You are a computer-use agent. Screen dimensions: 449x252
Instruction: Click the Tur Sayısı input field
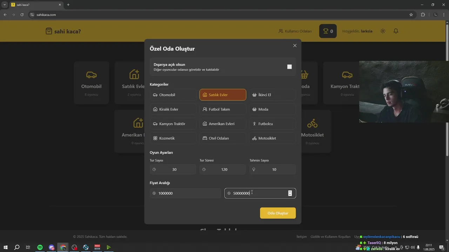(173, 169)
